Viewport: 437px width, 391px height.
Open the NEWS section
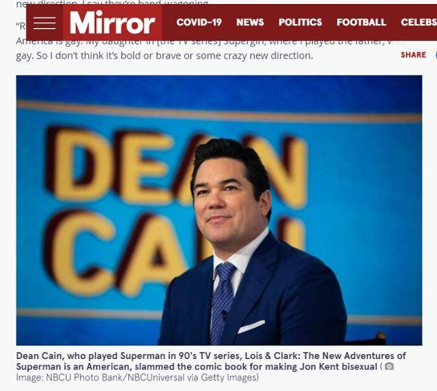click(x=250, y=23)
